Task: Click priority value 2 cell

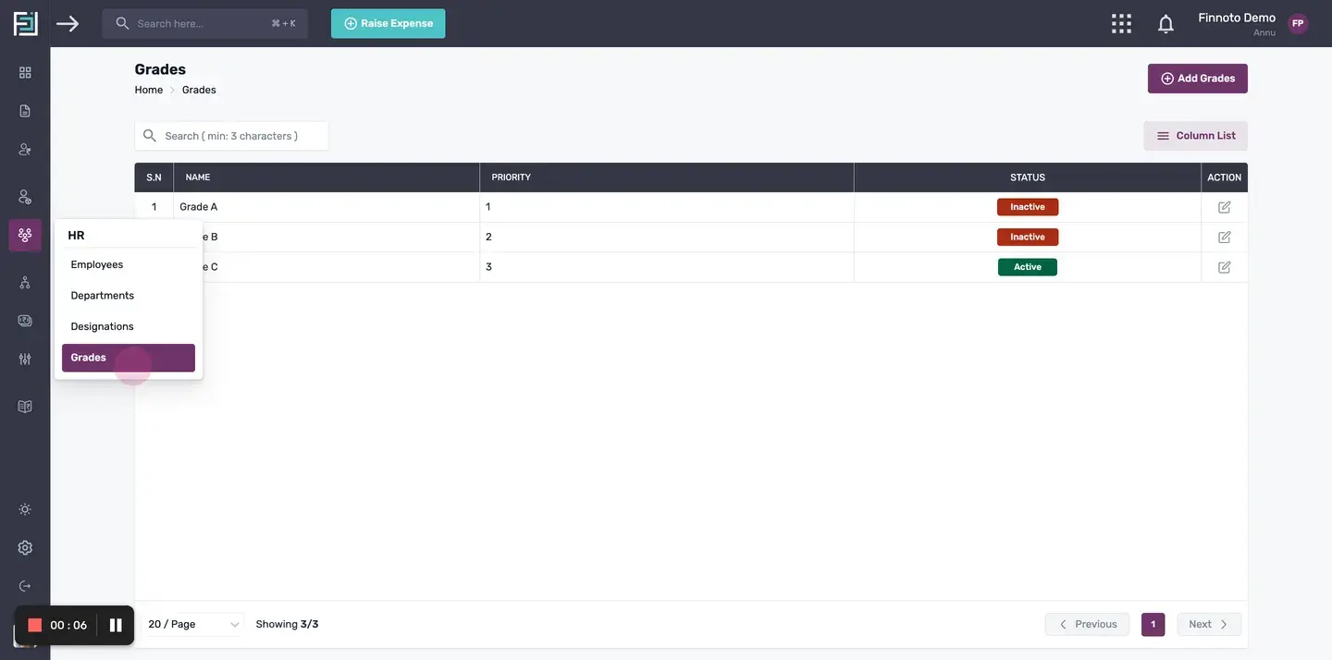Action: (x=667, y=237)
